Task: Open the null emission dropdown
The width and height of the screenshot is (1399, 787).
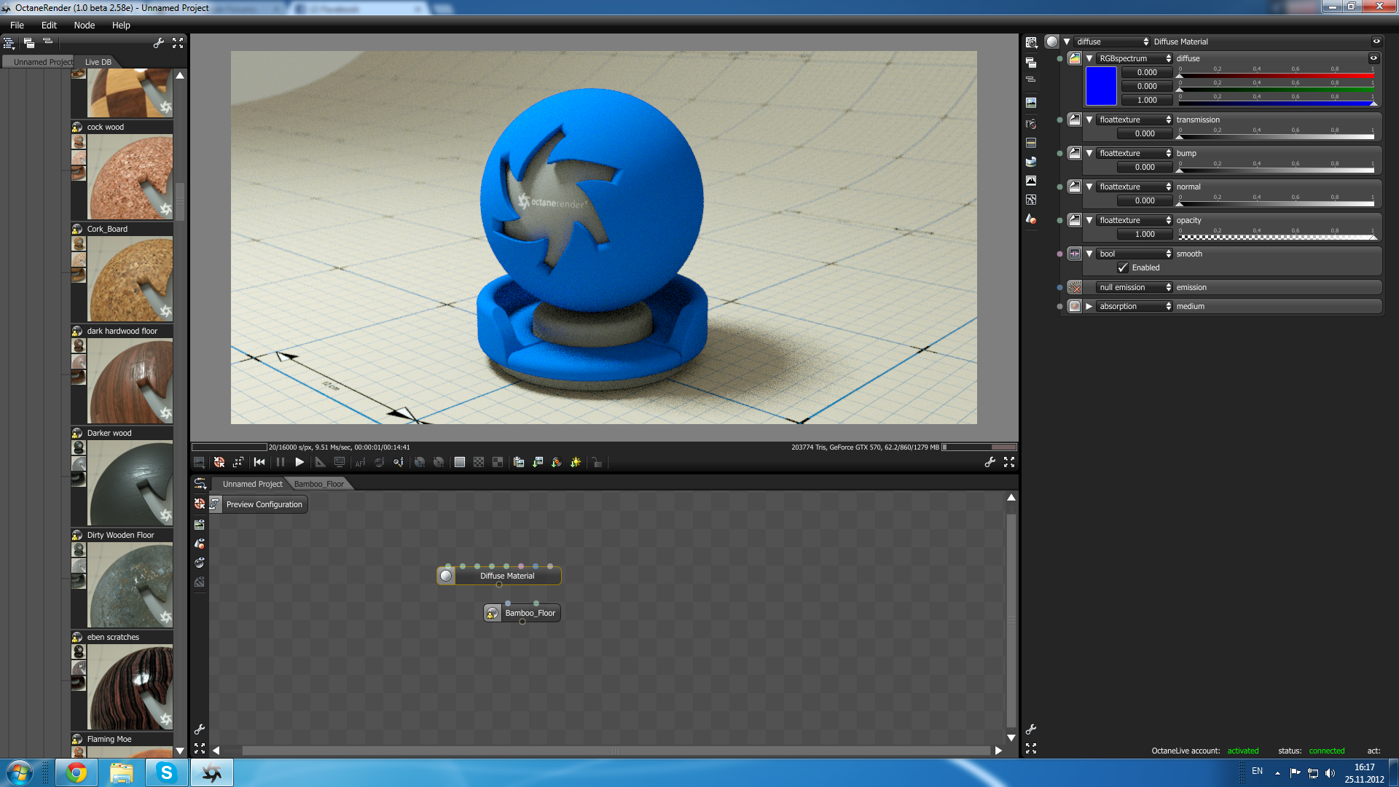Action: 1135,287
